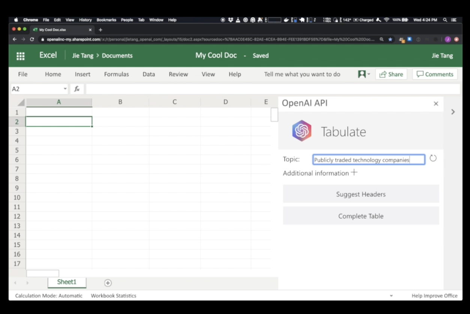Click the function fx insert icon

[77, 89]
